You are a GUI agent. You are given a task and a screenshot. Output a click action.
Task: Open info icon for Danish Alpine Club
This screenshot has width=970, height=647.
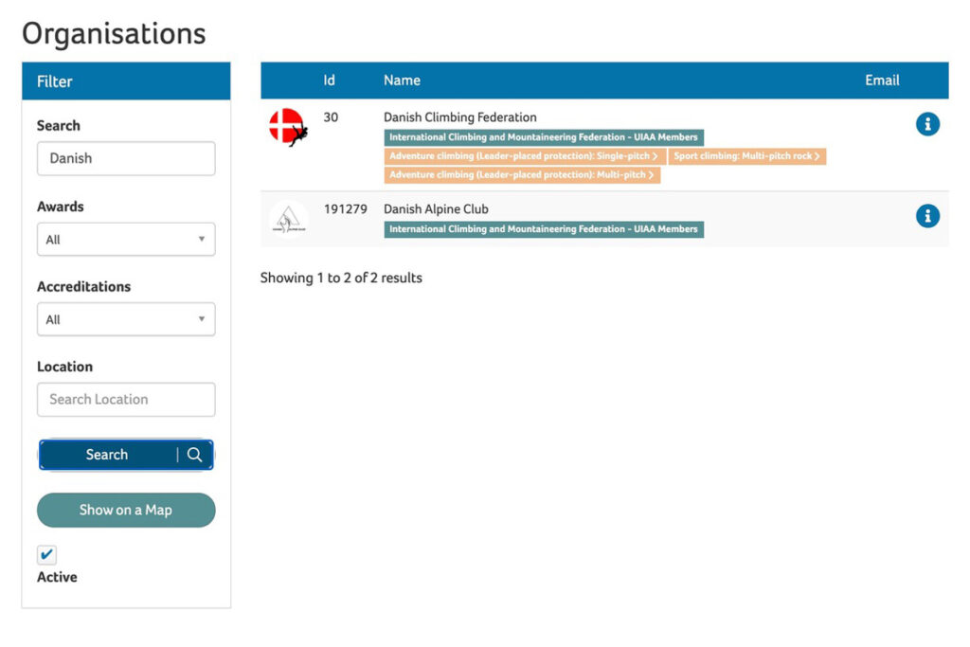927,216
